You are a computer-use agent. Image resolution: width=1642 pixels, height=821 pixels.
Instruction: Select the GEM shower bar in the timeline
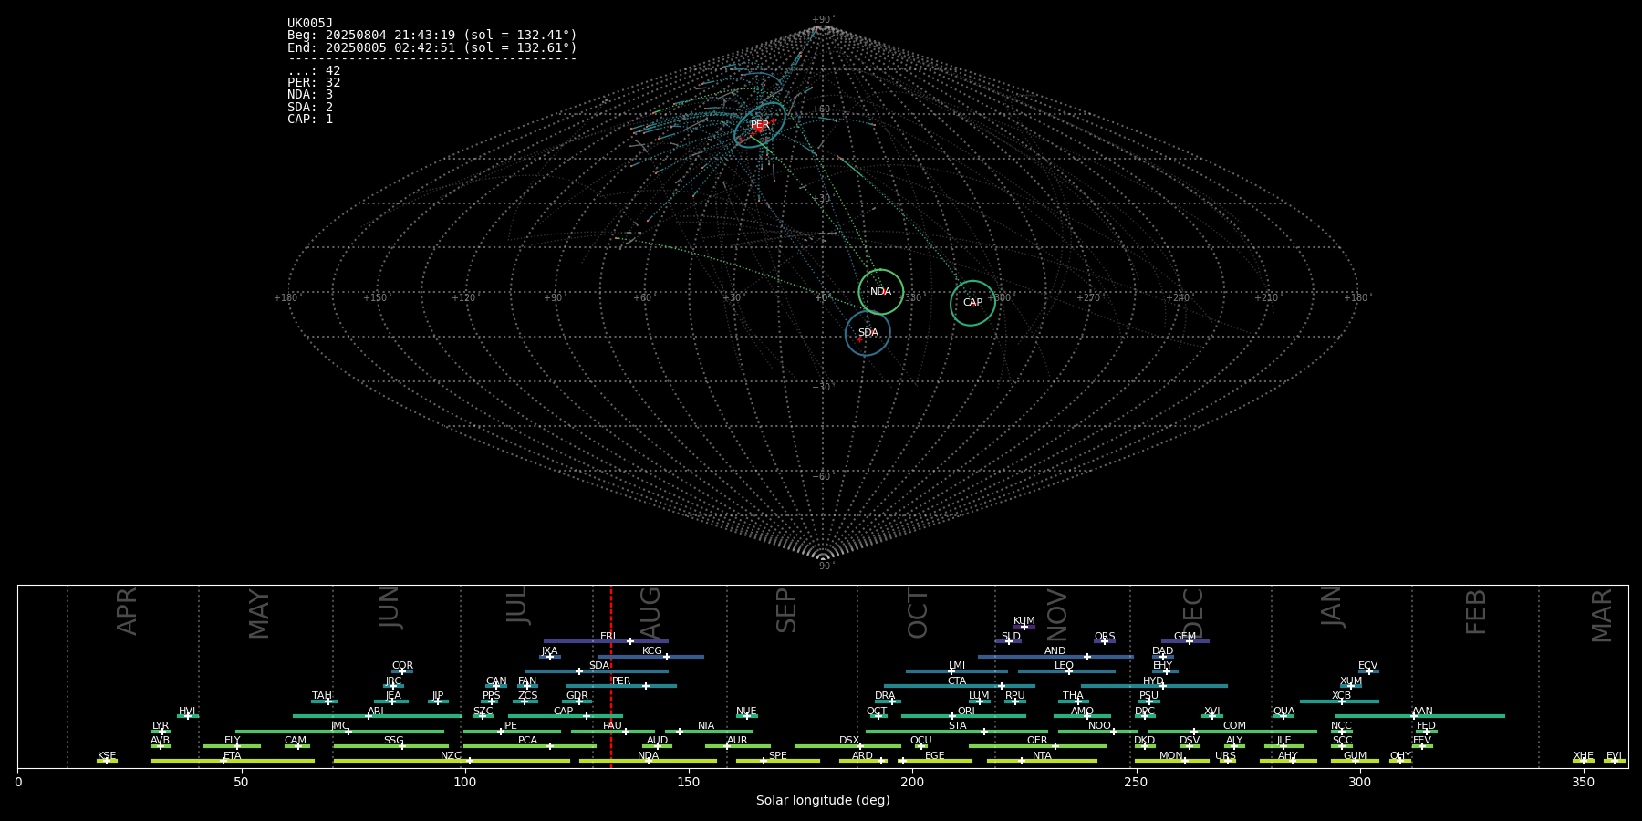tap(1185, 641)
